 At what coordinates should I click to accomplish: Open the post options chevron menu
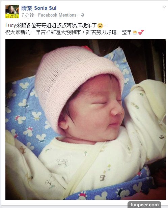click(164, 7)
